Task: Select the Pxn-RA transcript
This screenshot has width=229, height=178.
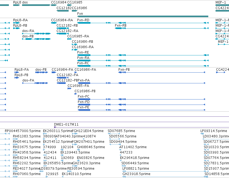Action: pos(143,60)
